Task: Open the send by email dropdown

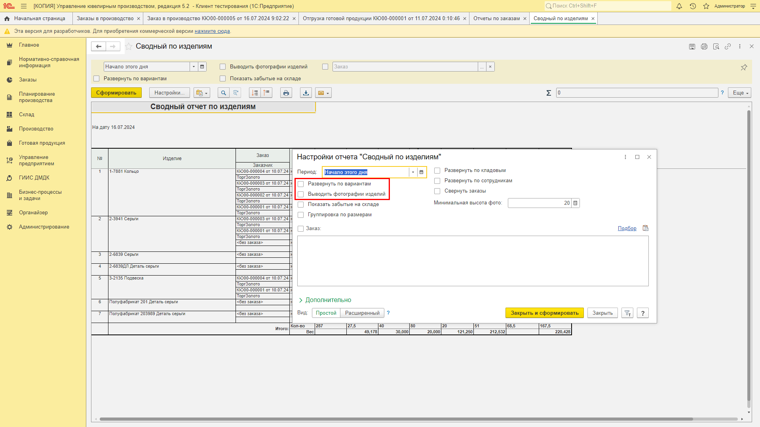Action: point(323,93)
